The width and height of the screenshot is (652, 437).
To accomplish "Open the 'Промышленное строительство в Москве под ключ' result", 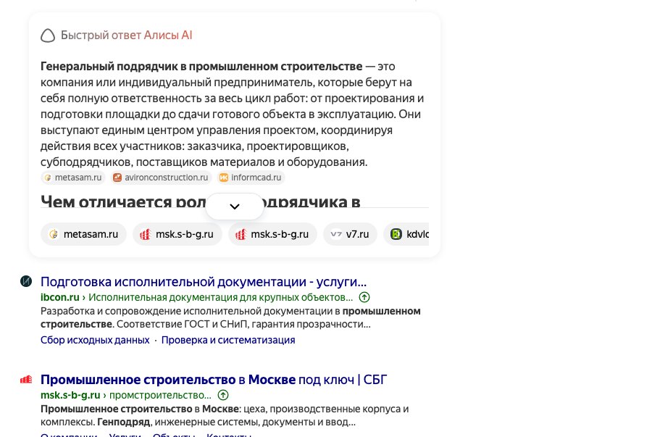I will point(214,380).
